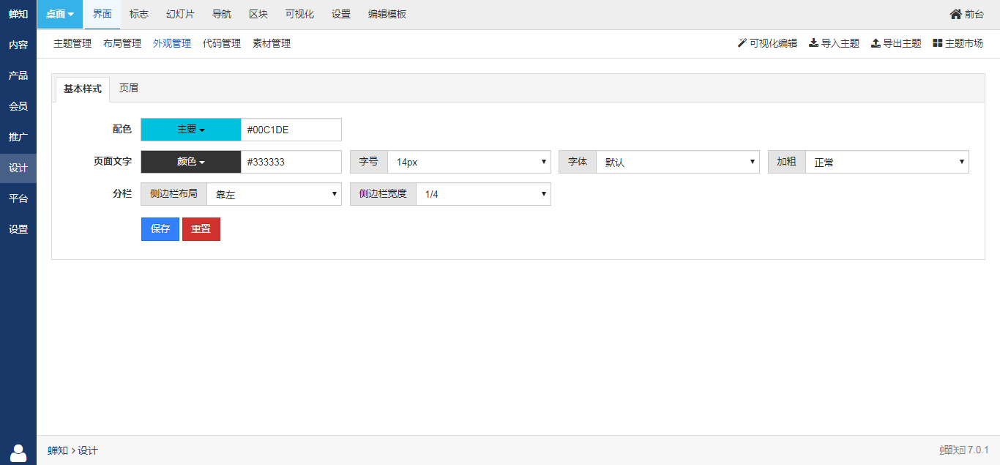
Task: Switch to the 界面 tab
Action: [102, 14]
